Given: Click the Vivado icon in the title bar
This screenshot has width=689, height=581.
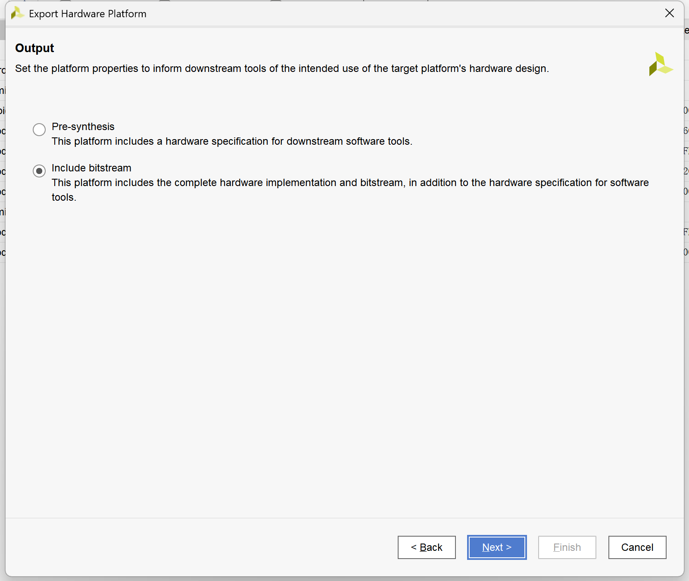Looking at the screenshot, I should point(17,13).
